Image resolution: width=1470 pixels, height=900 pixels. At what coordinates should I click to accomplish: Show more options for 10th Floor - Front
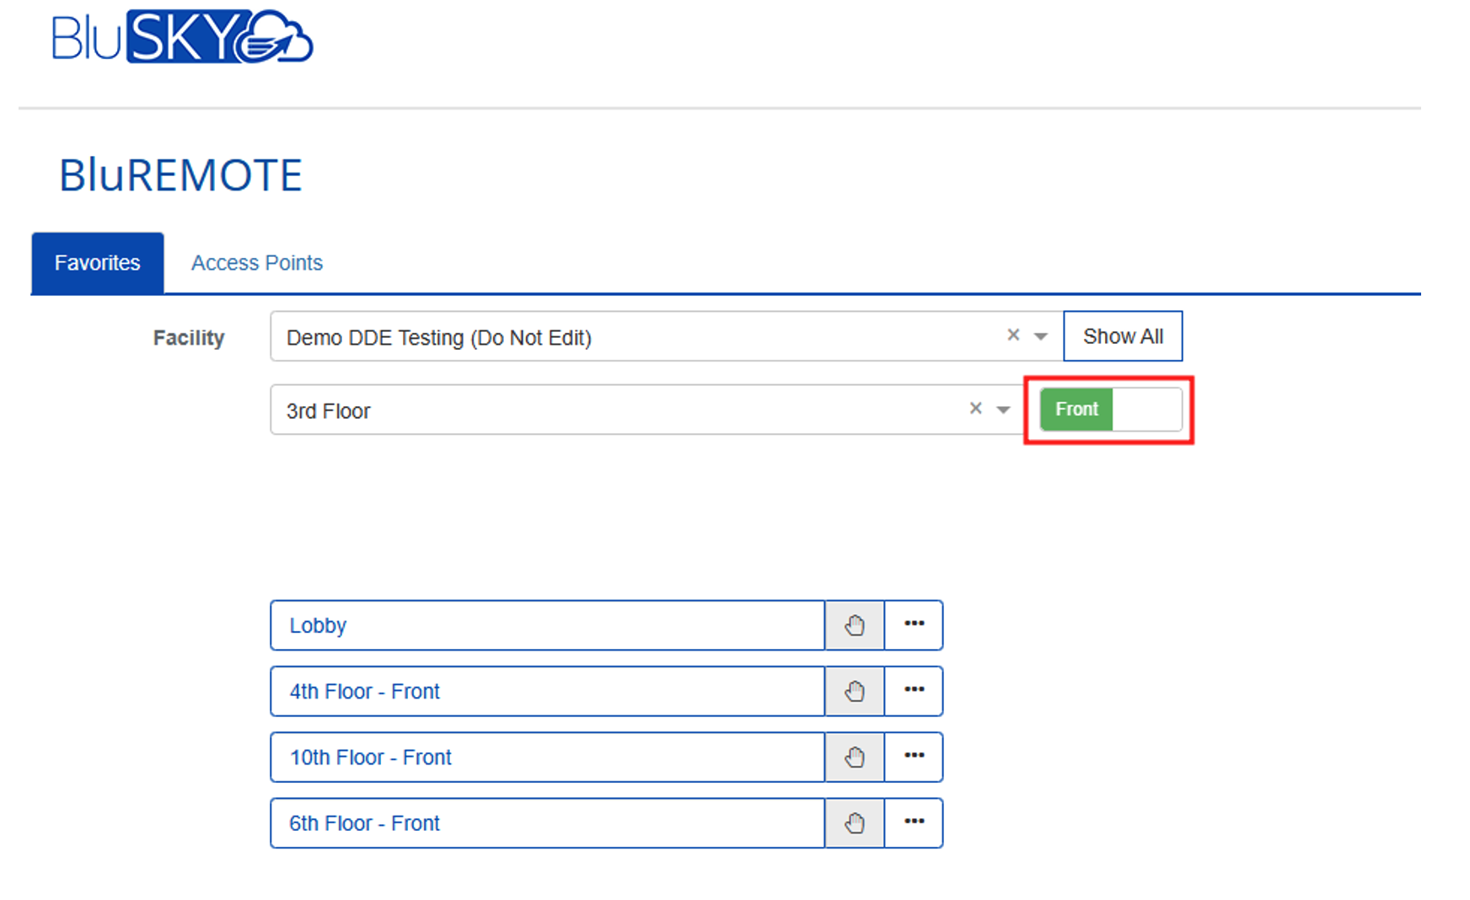(914, 756)
